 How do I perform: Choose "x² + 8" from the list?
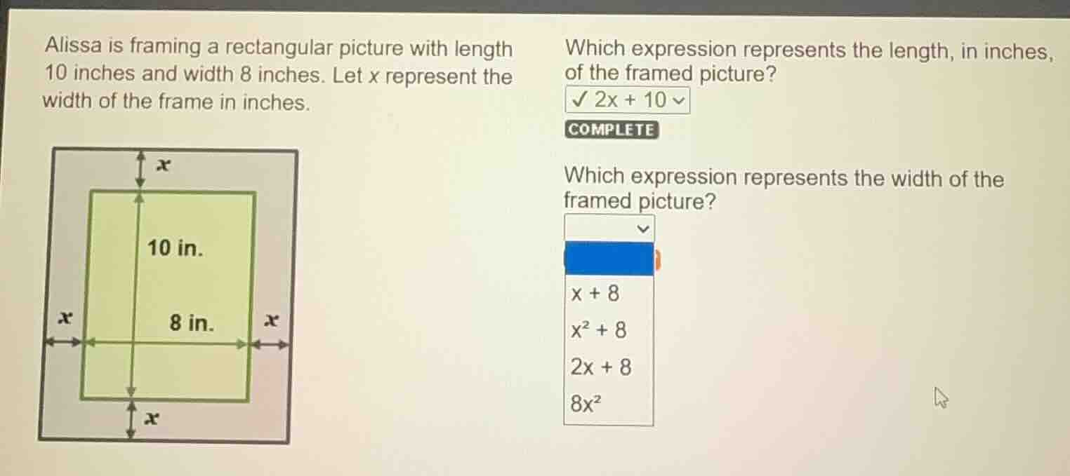599,330
